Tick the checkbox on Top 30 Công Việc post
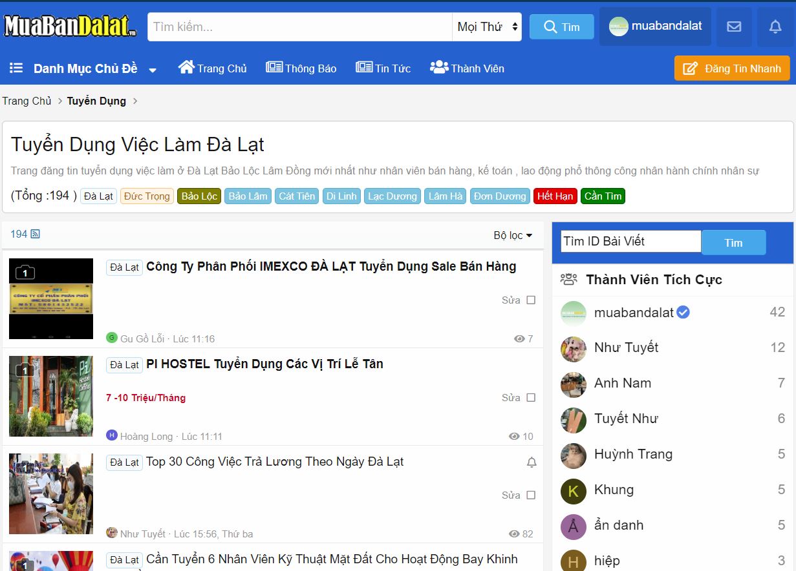Screen dimensions: 796x571 pyautogui.click(x=531, y=495)
